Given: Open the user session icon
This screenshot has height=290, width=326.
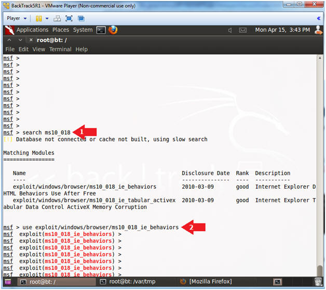Looking at the screenshot, I should click(318, 30).
